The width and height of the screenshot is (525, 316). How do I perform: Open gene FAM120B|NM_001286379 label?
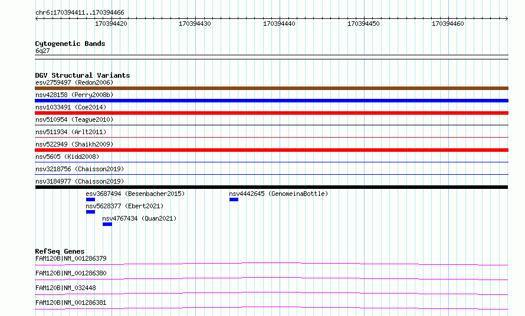71,258
